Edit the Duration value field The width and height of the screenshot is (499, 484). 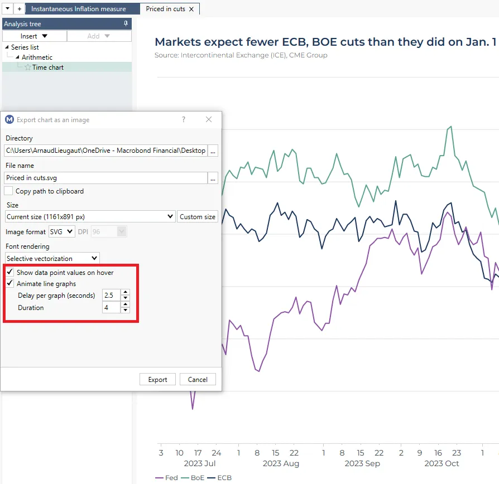pos(111,307)
